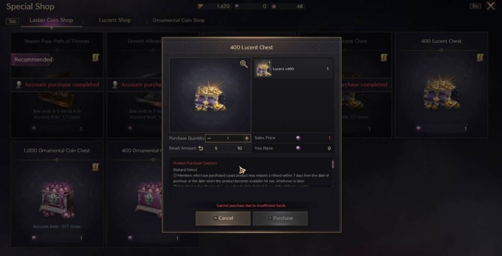Set purchase quantity to 10

(x=239, y=148)
